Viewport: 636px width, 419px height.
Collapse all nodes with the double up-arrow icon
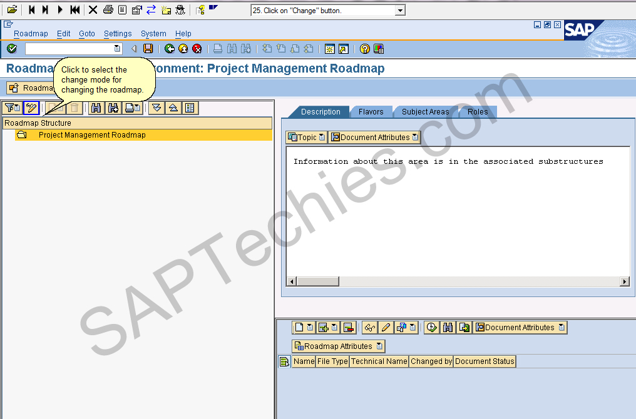(173, 108)
